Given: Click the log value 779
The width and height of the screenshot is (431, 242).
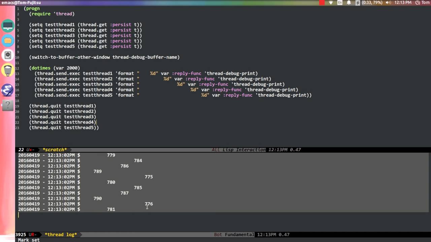Looking at the screenshot, I should [111, 155].
